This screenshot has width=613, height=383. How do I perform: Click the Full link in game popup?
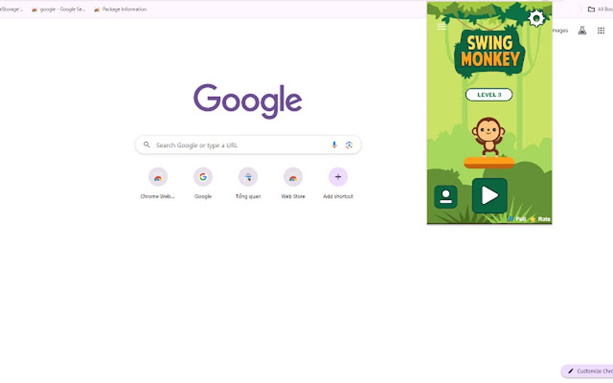click(x=517, y=219)
